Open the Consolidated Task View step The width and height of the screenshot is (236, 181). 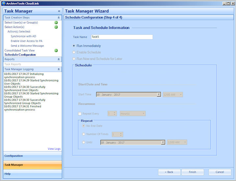pos(19,51)
